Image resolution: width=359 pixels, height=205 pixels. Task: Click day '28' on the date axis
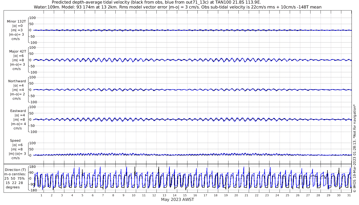click(x=318, y=195)
